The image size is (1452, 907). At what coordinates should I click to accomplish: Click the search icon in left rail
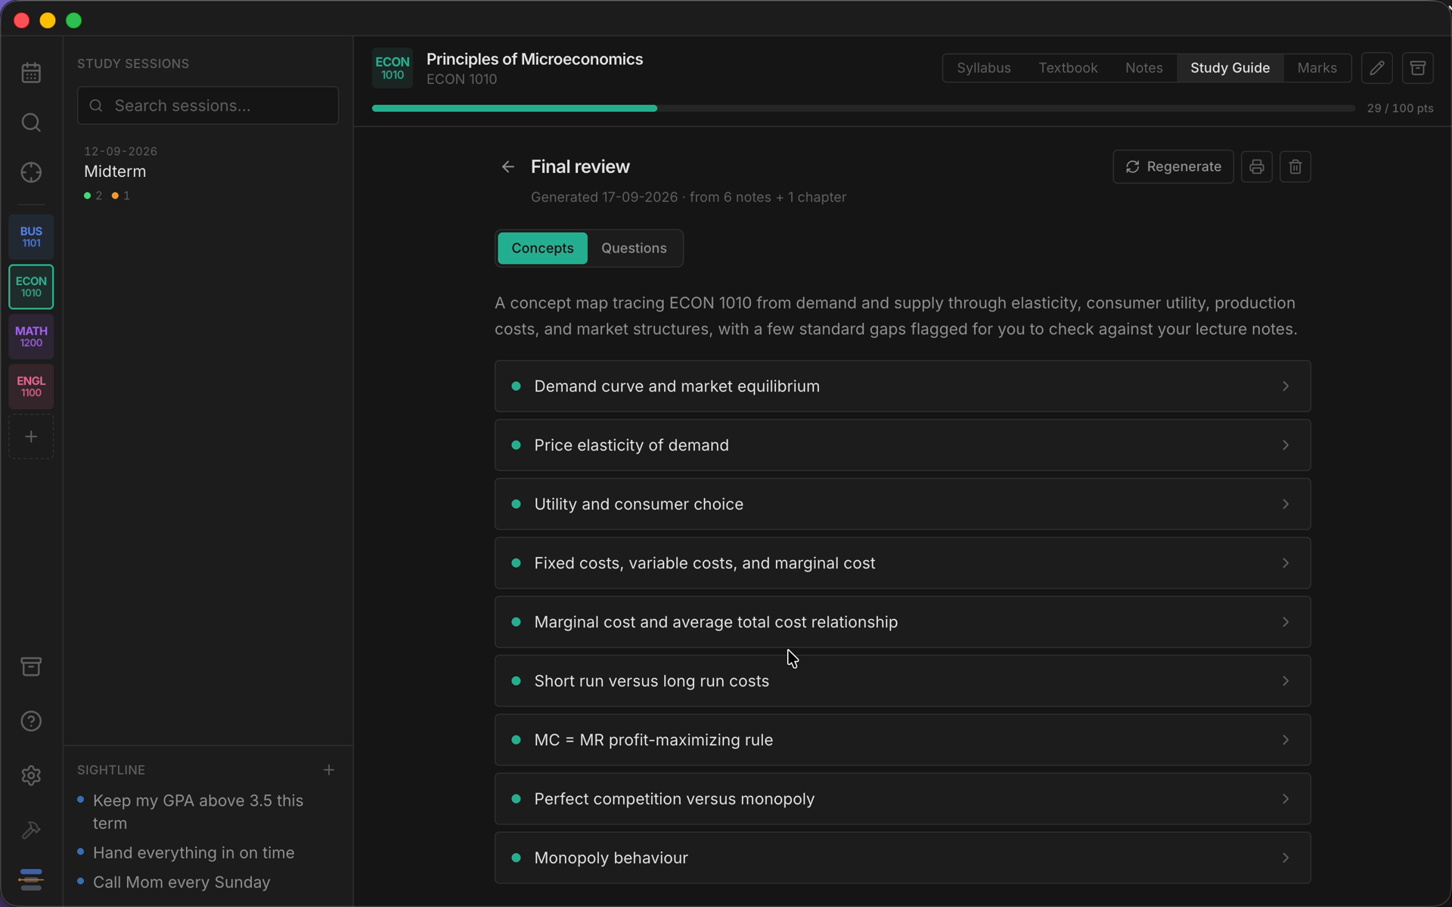pyautogui.click(x=31, y=122)
